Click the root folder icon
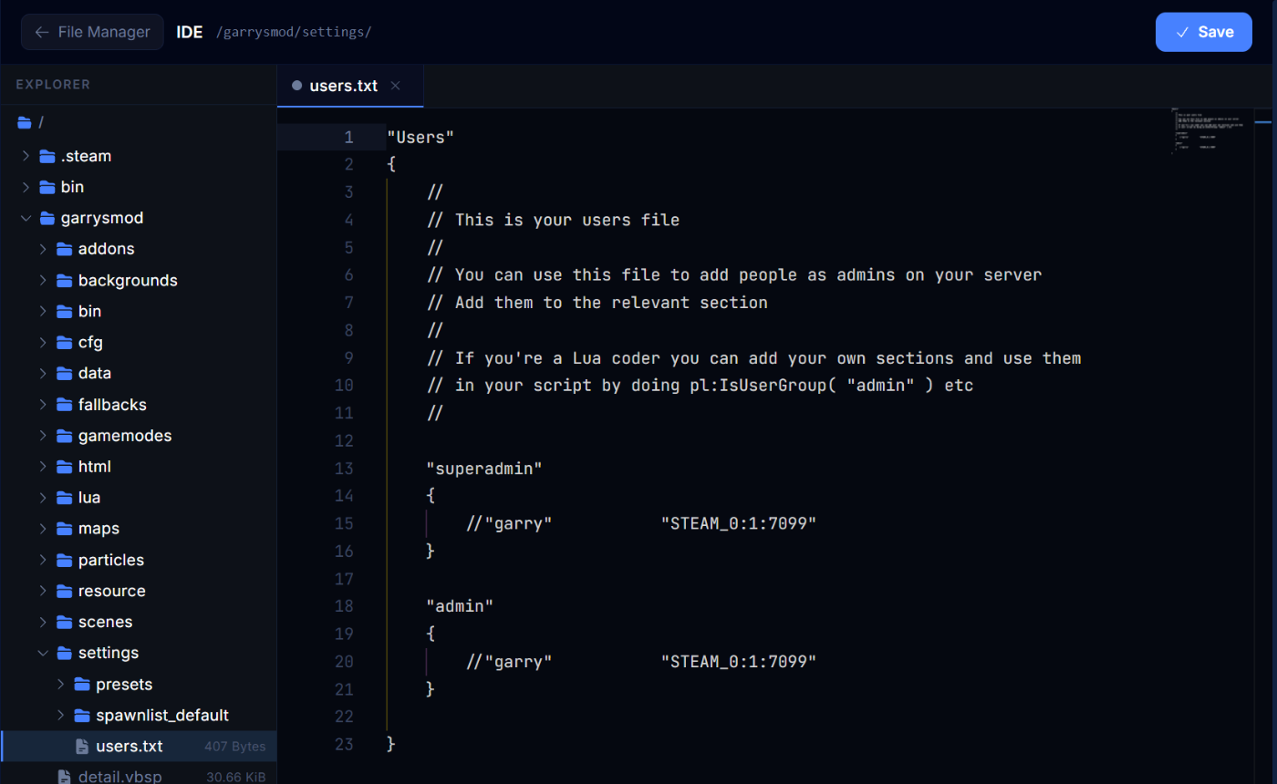Image resolution: width=1277 pixels, height=784 pixels. point(25,122)
